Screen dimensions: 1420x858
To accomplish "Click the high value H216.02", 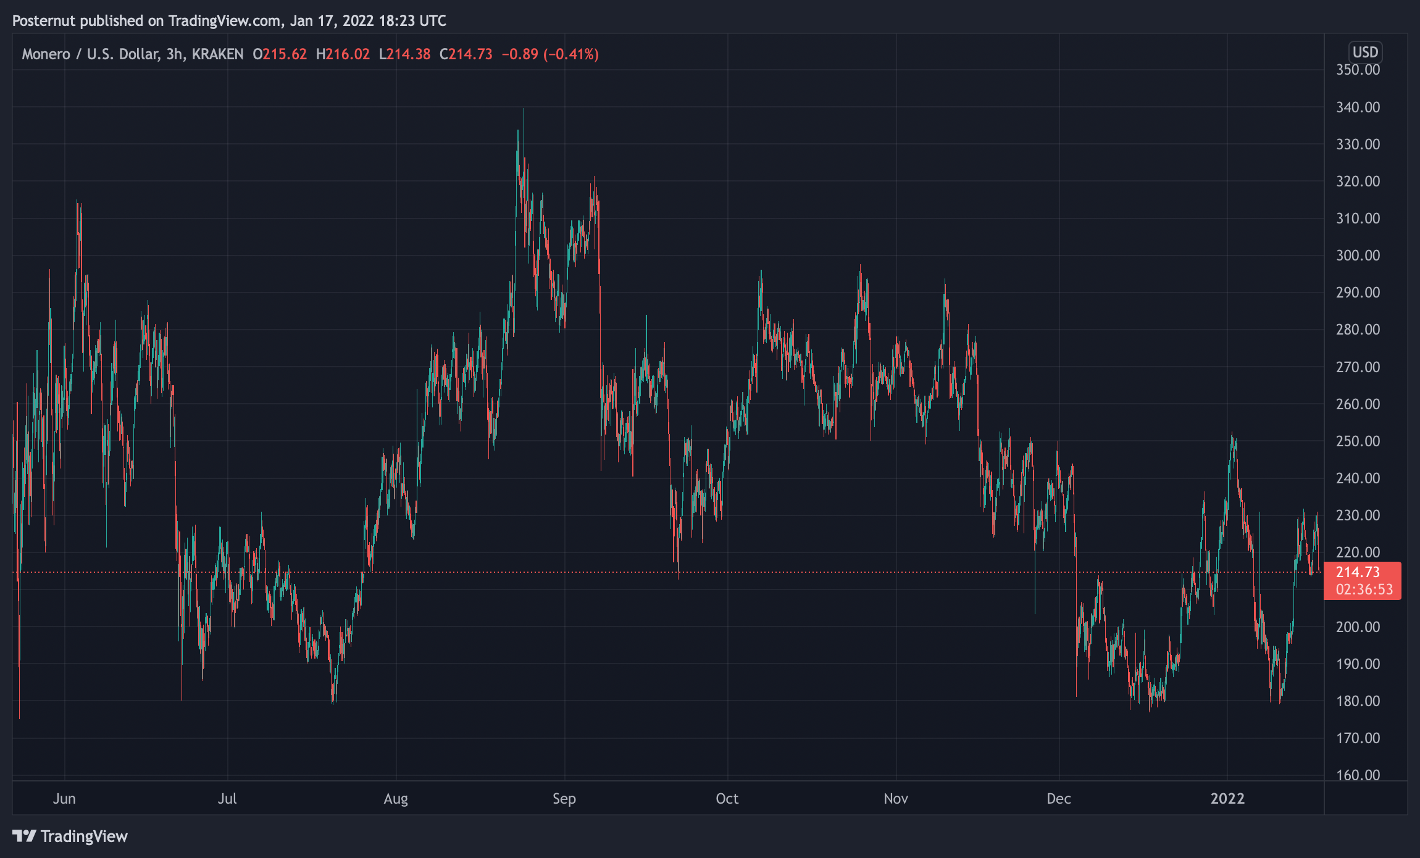I will [343, 54].
